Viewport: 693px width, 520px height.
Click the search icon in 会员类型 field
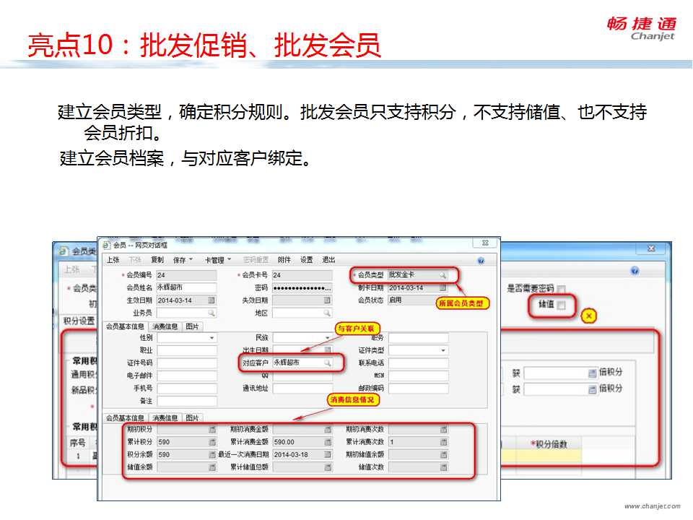point(443,275)
